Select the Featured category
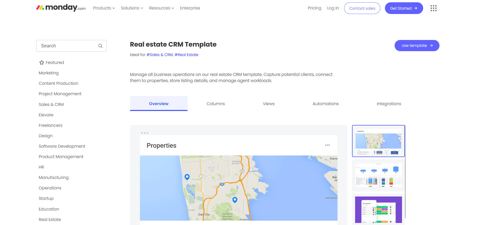The image size is (480, 225). [55, 63]
